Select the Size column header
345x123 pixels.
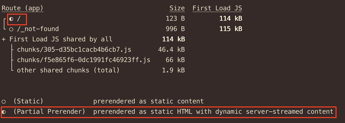coord(177,8)
